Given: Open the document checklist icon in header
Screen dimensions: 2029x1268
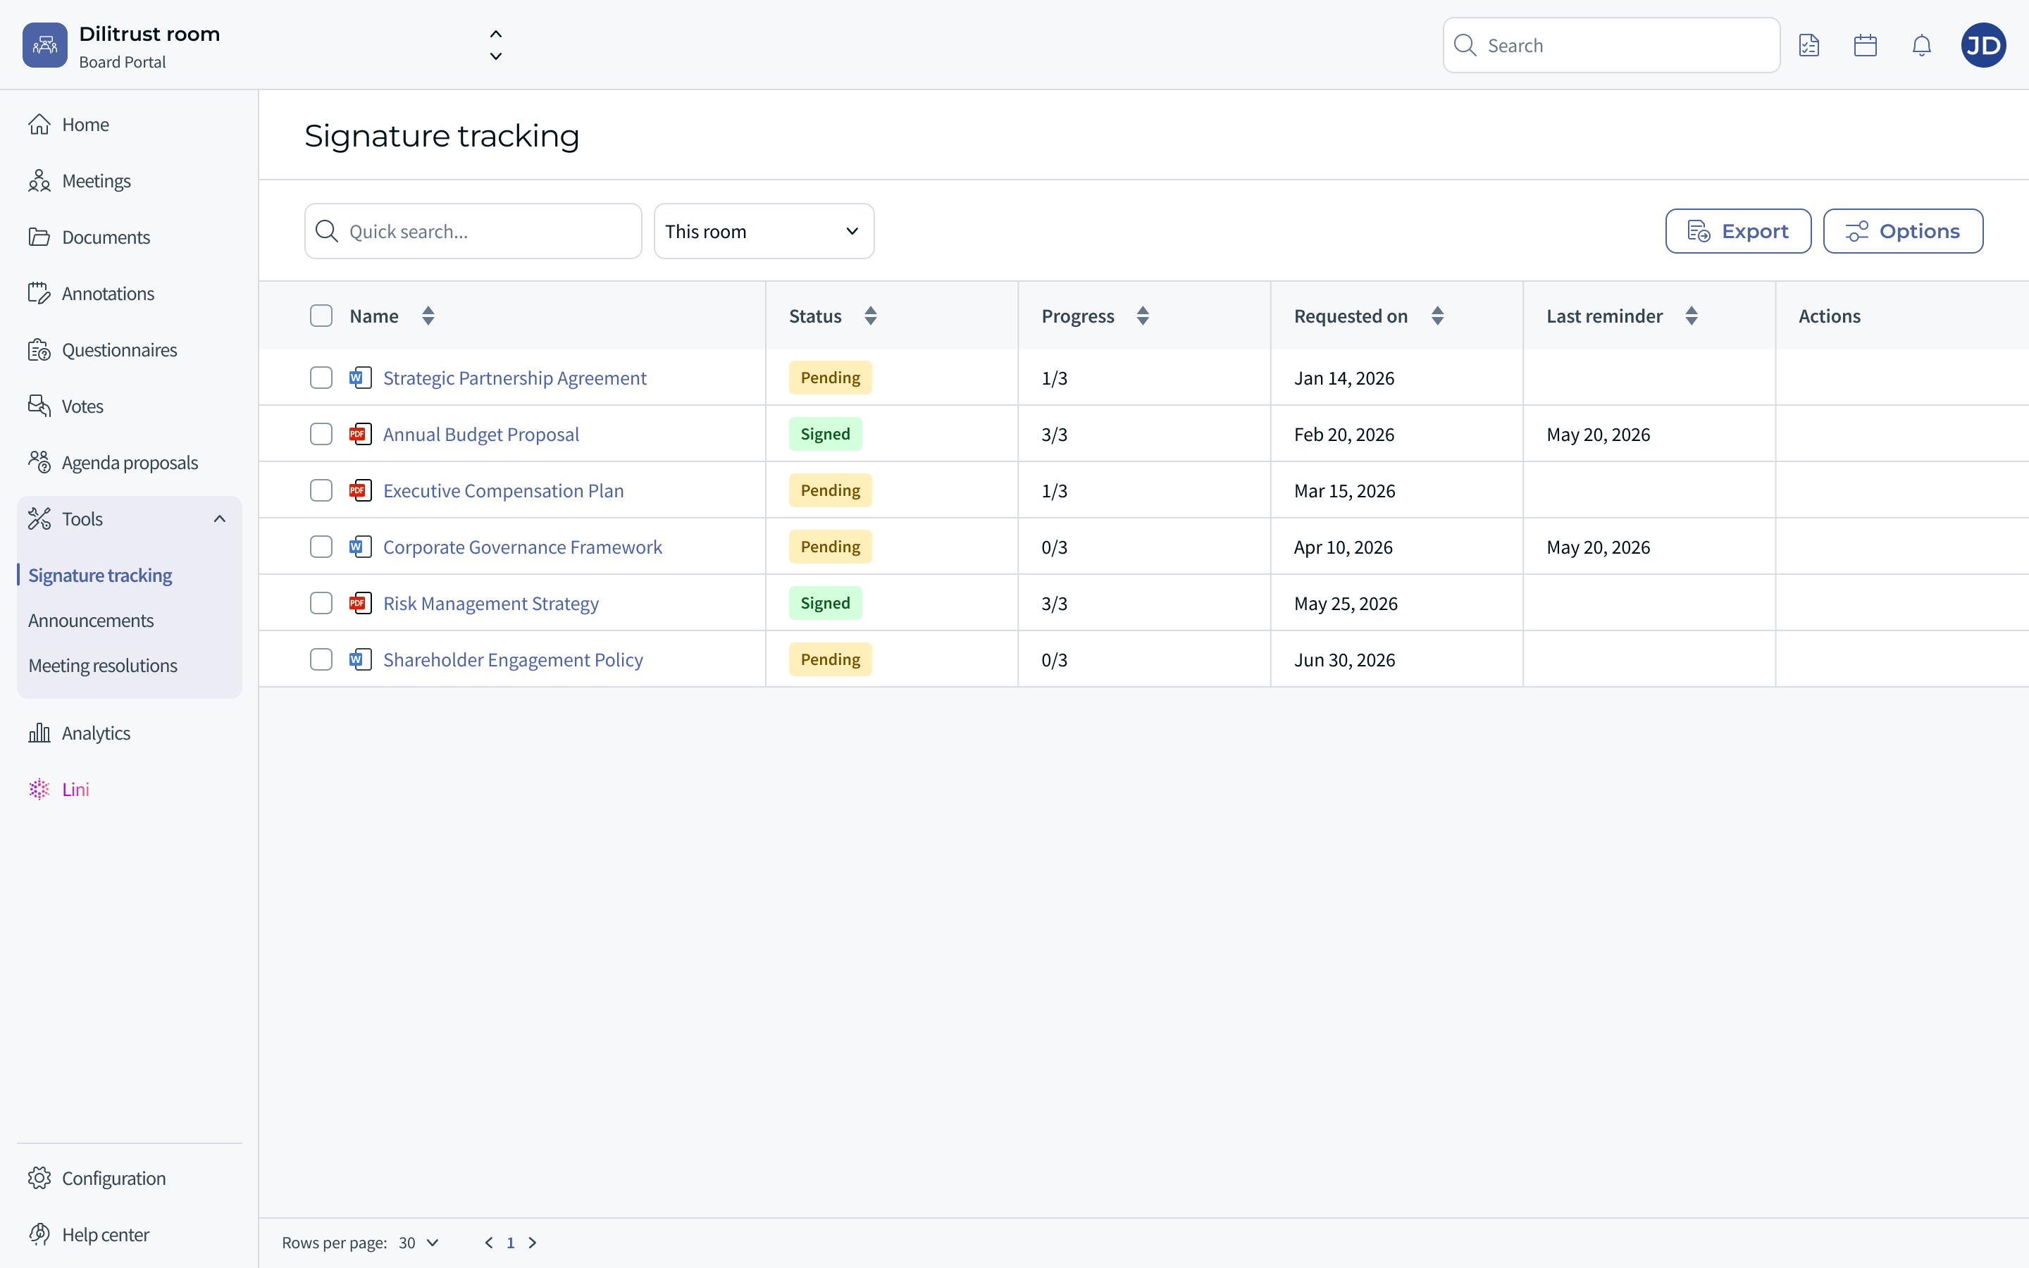Looking at the screenshot, I should point(1808,45).
